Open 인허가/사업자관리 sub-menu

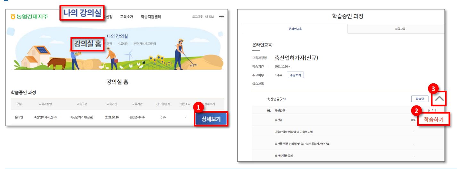tap(145, 43)
